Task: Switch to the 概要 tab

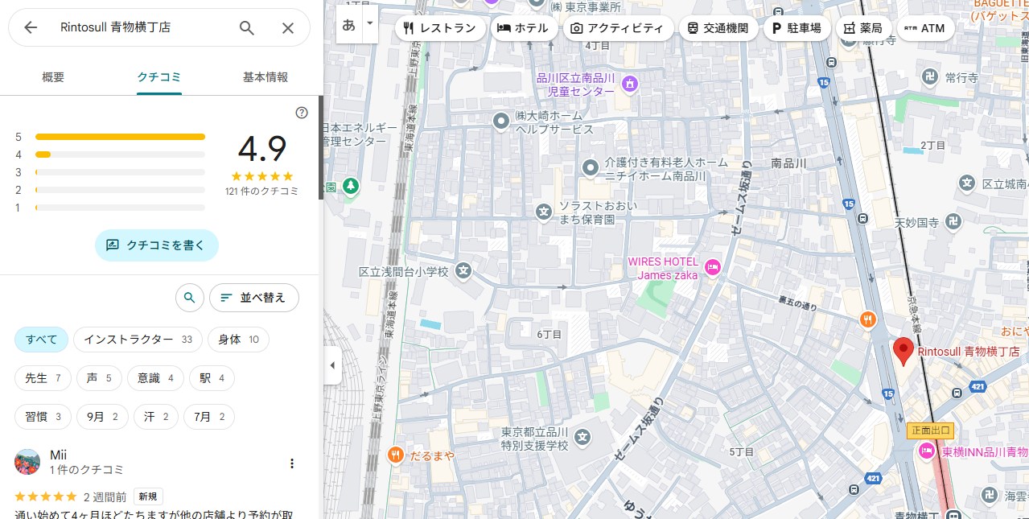Action: click(53, 77)
